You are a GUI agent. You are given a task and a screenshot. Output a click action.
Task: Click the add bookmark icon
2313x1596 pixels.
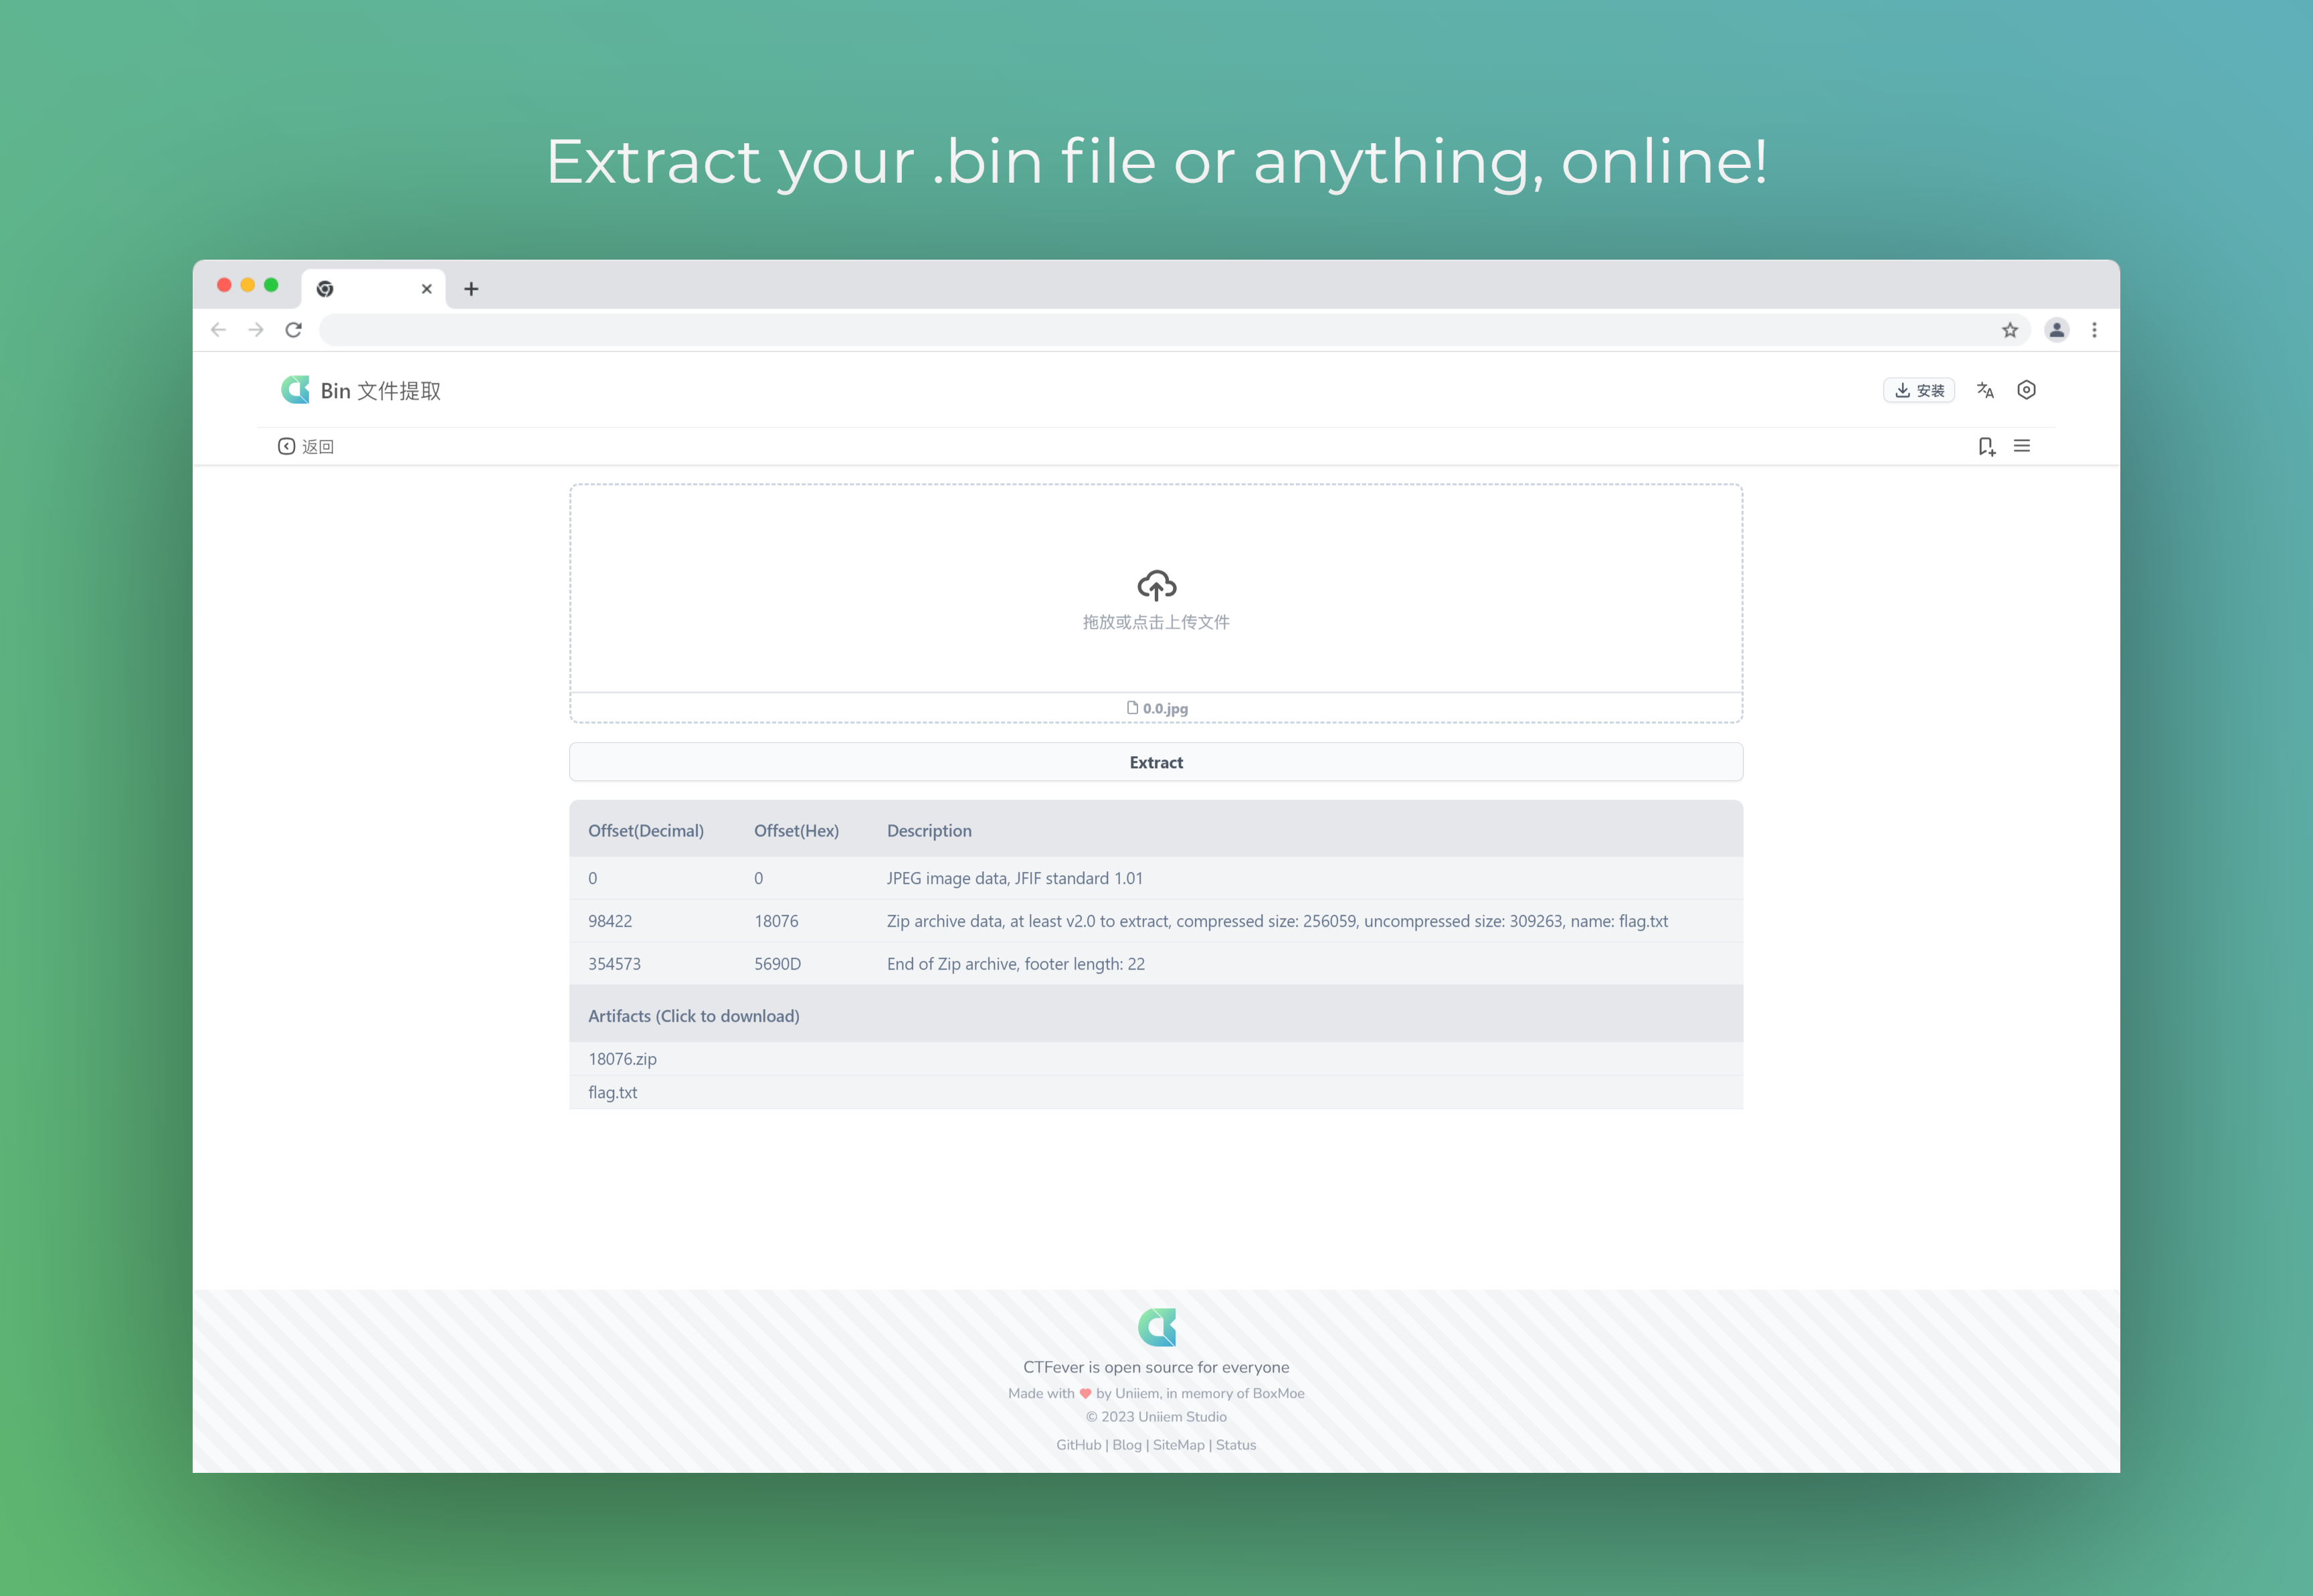pos(1986,447)
